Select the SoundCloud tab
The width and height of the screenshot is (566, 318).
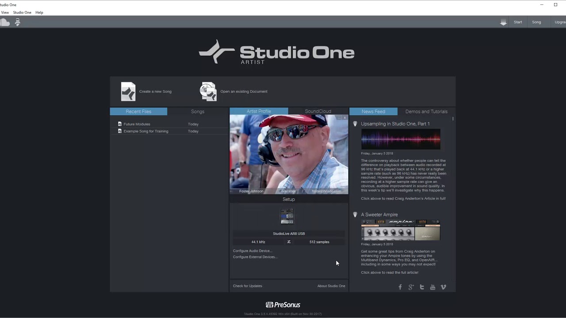coord(318,111)
